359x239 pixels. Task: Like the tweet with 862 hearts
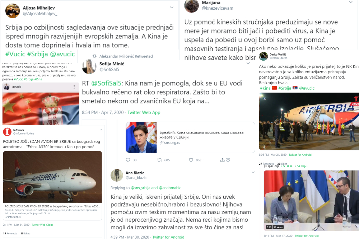click(x=191, y=160)
